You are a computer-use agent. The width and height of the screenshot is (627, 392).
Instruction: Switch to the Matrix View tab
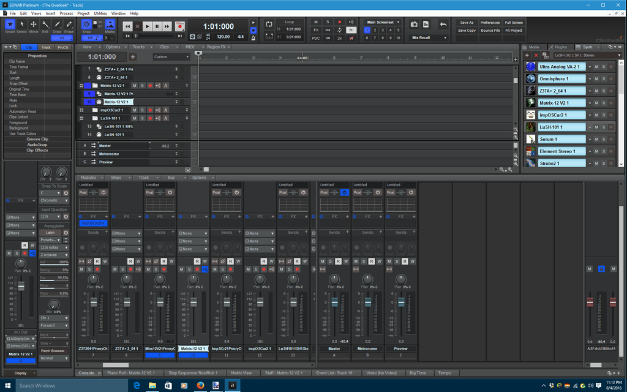click(241, 372)
